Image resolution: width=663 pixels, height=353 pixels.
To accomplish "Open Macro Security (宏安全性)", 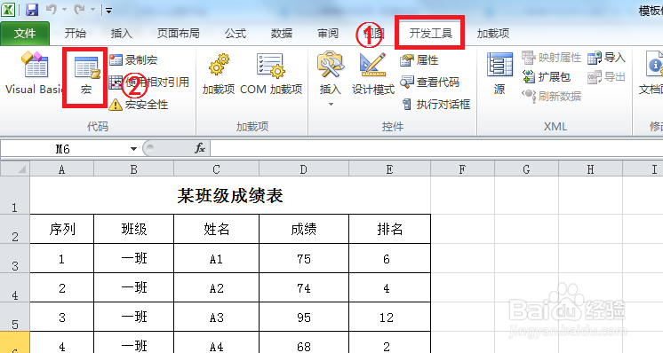I will tap(139, 104).
